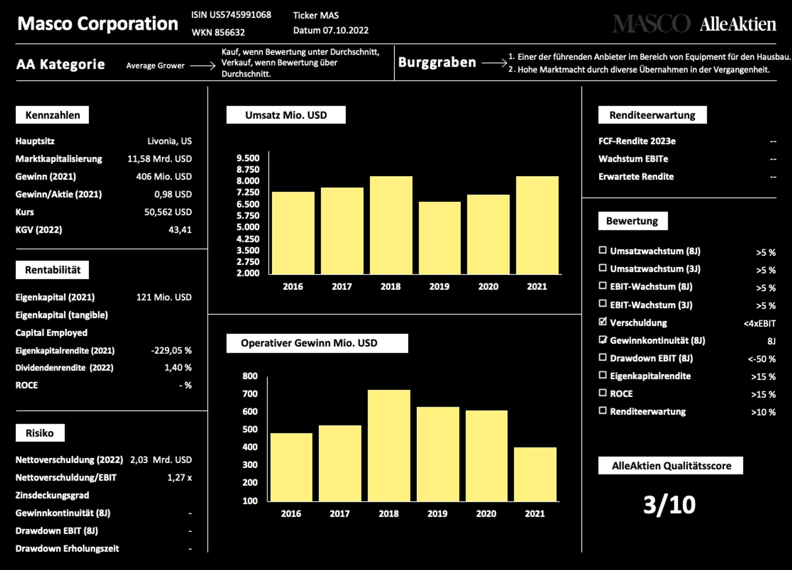Click the Erwartete Rendite label
This screenshot has height=570, width=792.
click(x=636, y=177)
